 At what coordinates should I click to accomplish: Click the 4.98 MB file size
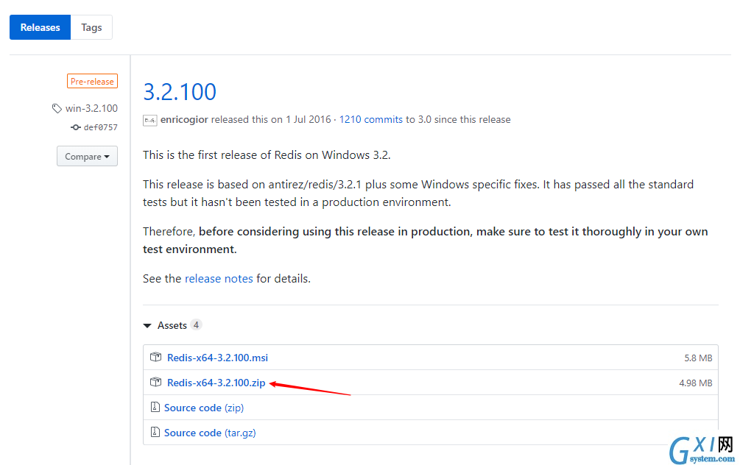[696, 383]
